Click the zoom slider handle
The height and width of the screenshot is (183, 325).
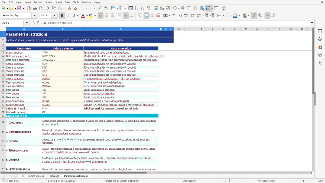303,181
